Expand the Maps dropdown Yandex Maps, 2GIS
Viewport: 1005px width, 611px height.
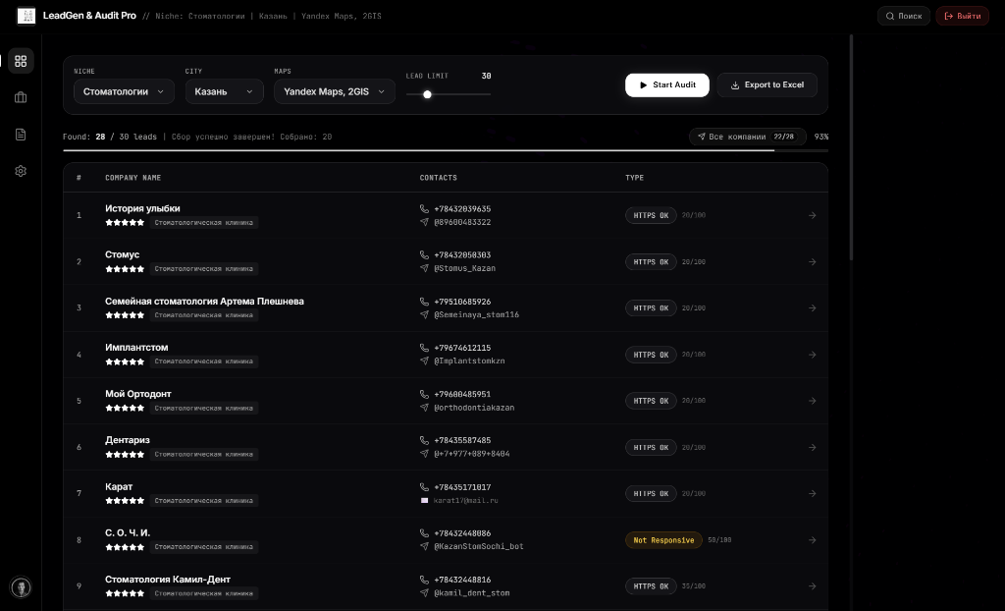[x=335, y=91]
